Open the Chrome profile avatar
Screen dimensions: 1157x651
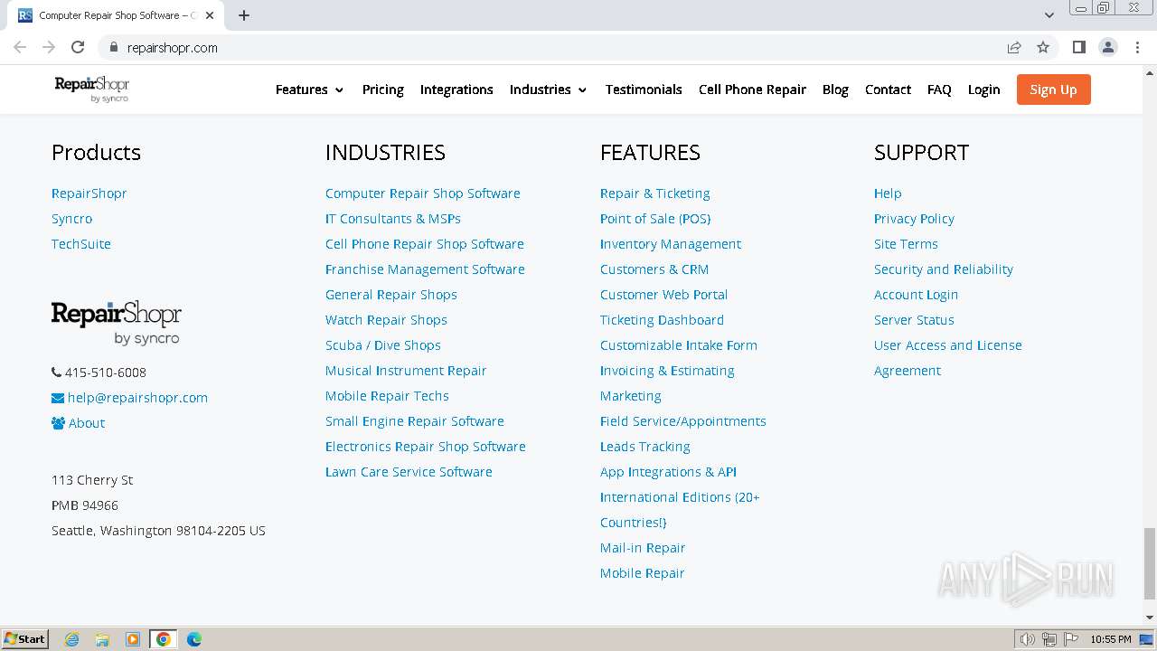[x=1107, y=47]
